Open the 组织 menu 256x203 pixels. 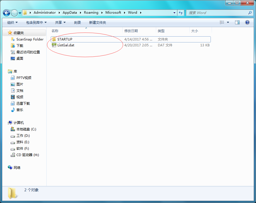(x=12, y=23)
